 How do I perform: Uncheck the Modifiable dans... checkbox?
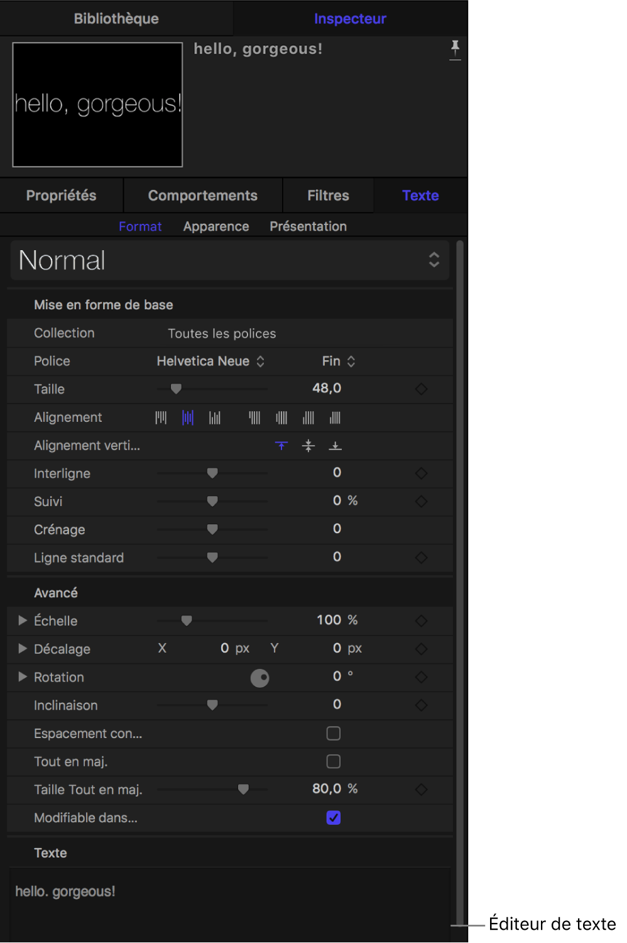334,818
